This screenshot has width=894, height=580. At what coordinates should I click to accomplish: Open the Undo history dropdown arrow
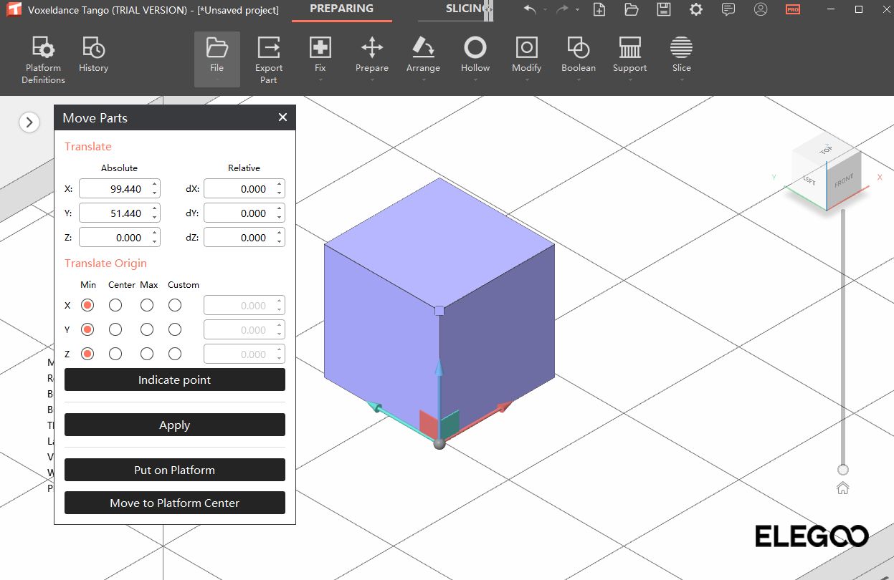[x=545, y=10]
